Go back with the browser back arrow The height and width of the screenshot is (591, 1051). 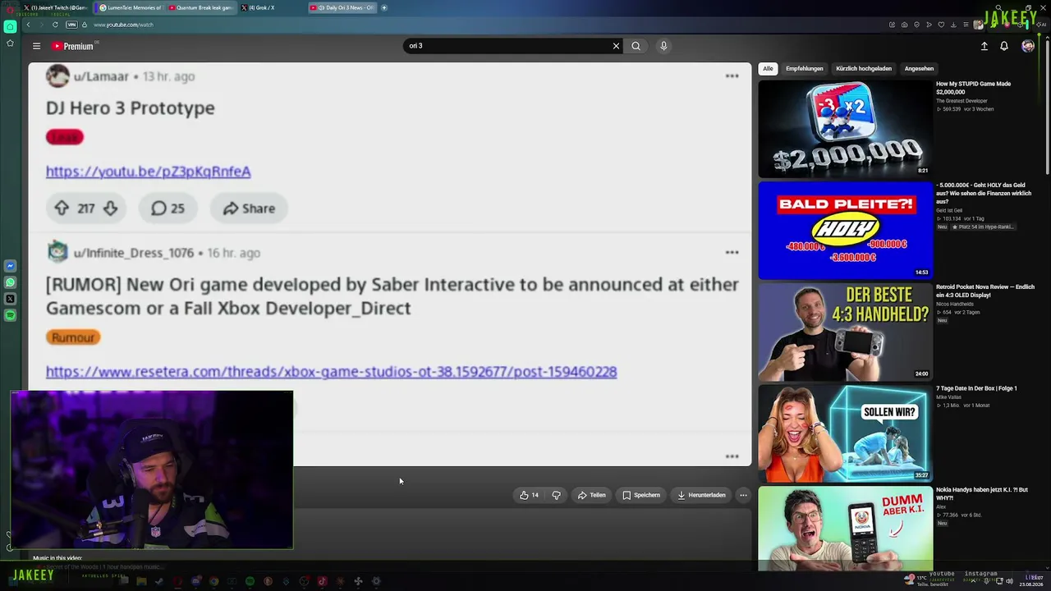(28, 25)
